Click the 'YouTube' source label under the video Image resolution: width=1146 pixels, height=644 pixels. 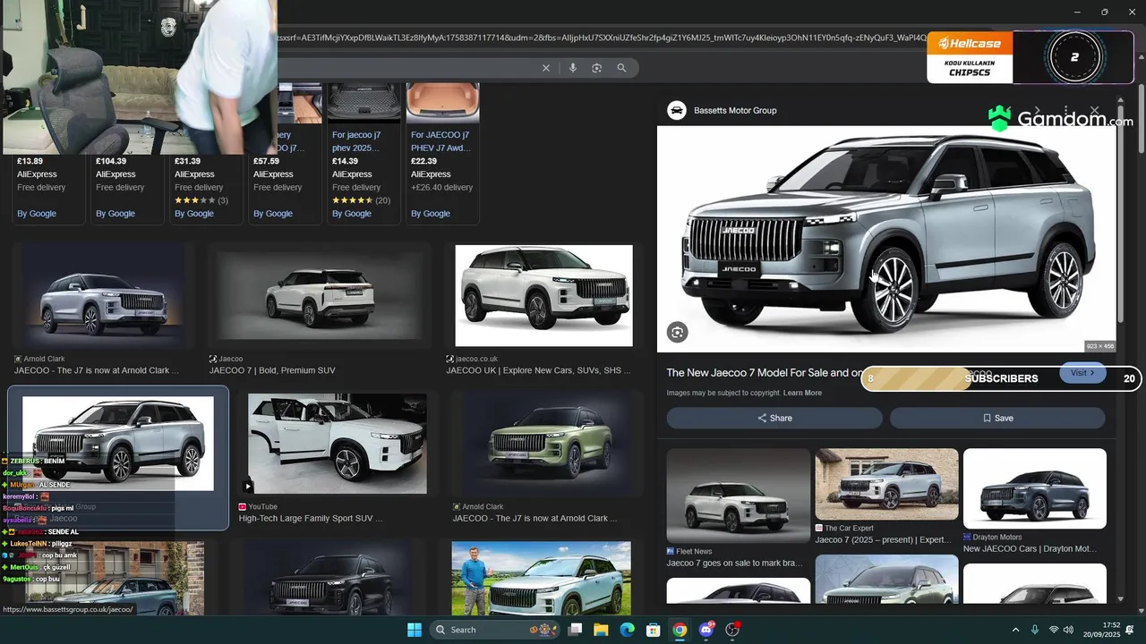point(263,507)
